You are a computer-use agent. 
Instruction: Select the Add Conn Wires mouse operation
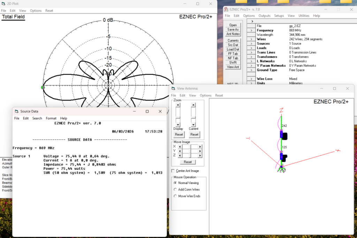coord(175,190)
